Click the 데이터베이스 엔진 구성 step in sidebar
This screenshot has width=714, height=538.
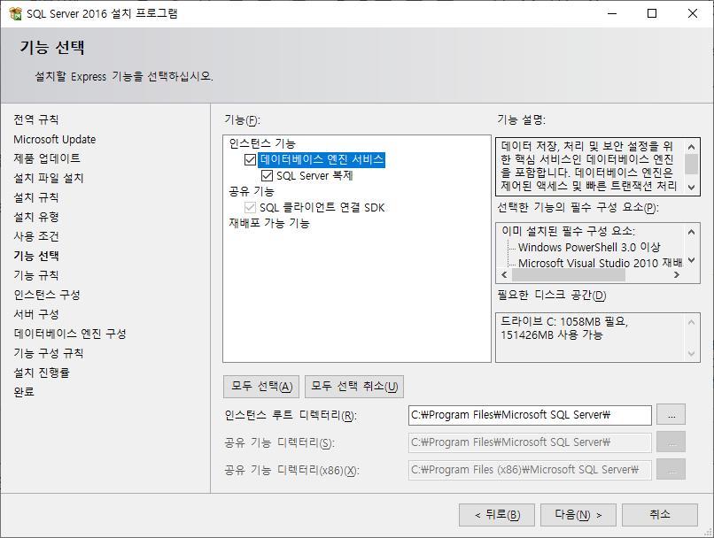pyautogui.click(x=70, y=334)
